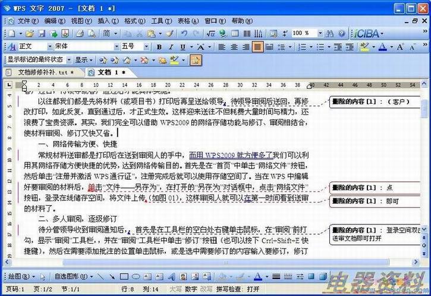Open line spacing dropdown arrow
The width and height of the screenshot is (431, 296).
pyautogui.click(x=290, y=47)
